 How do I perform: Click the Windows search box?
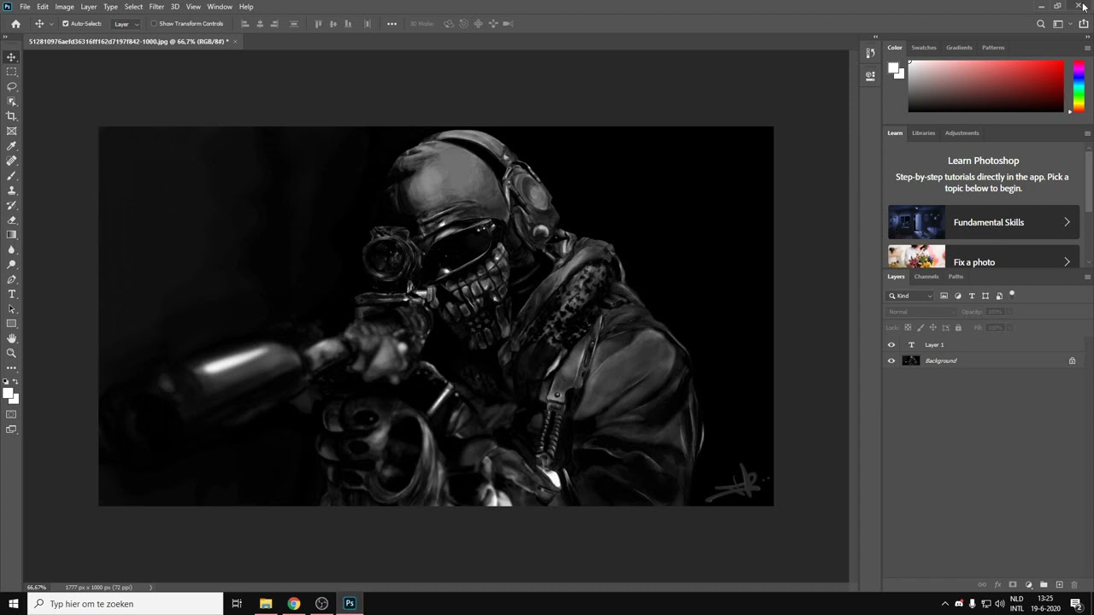click(125, 604)
